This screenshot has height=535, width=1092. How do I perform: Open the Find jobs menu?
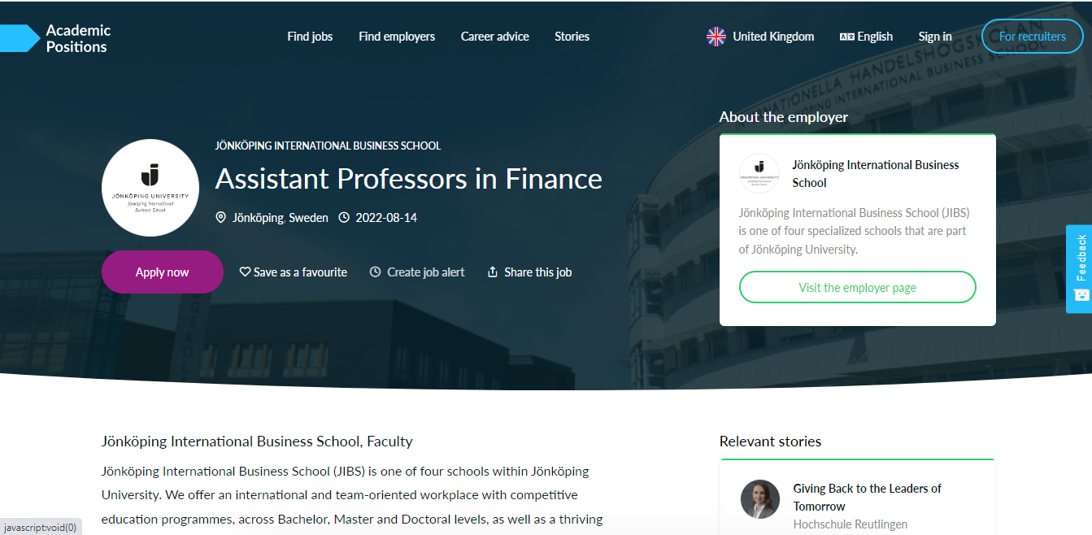[310, 37]
